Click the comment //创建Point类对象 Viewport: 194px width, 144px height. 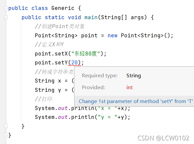click(x=60, y=26)
